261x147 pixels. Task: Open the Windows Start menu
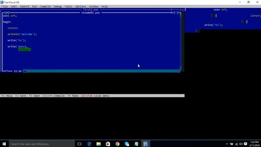pos(4,144)
